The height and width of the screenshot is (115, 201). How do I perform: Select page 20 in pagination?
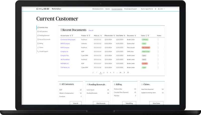120,72
